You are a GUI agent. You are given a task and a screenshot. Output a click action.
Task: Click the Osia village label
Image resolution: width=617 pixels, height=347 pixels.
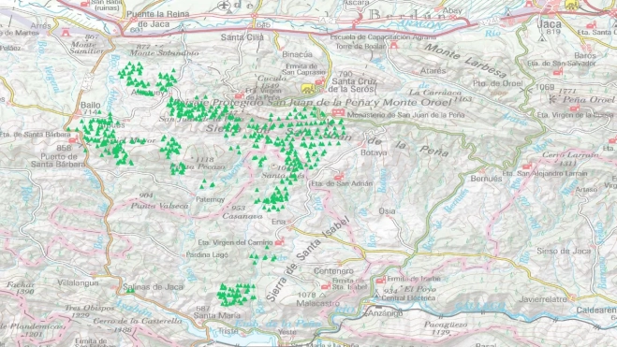coord(387,211)
